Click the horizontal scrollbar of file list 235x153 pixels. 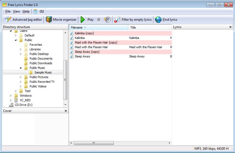(93, 143)
